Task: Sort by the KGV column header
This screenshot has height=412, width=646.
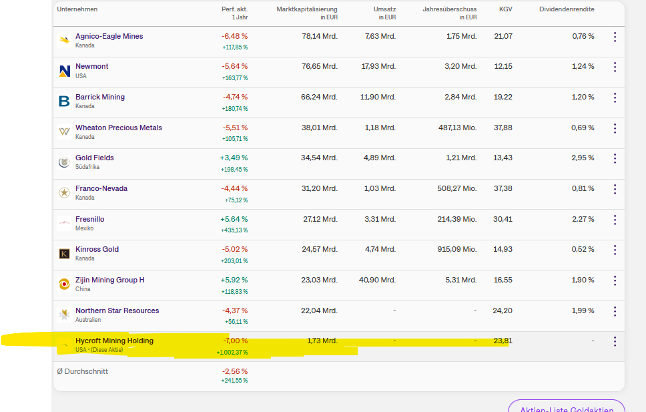Action: pos(505,9)
